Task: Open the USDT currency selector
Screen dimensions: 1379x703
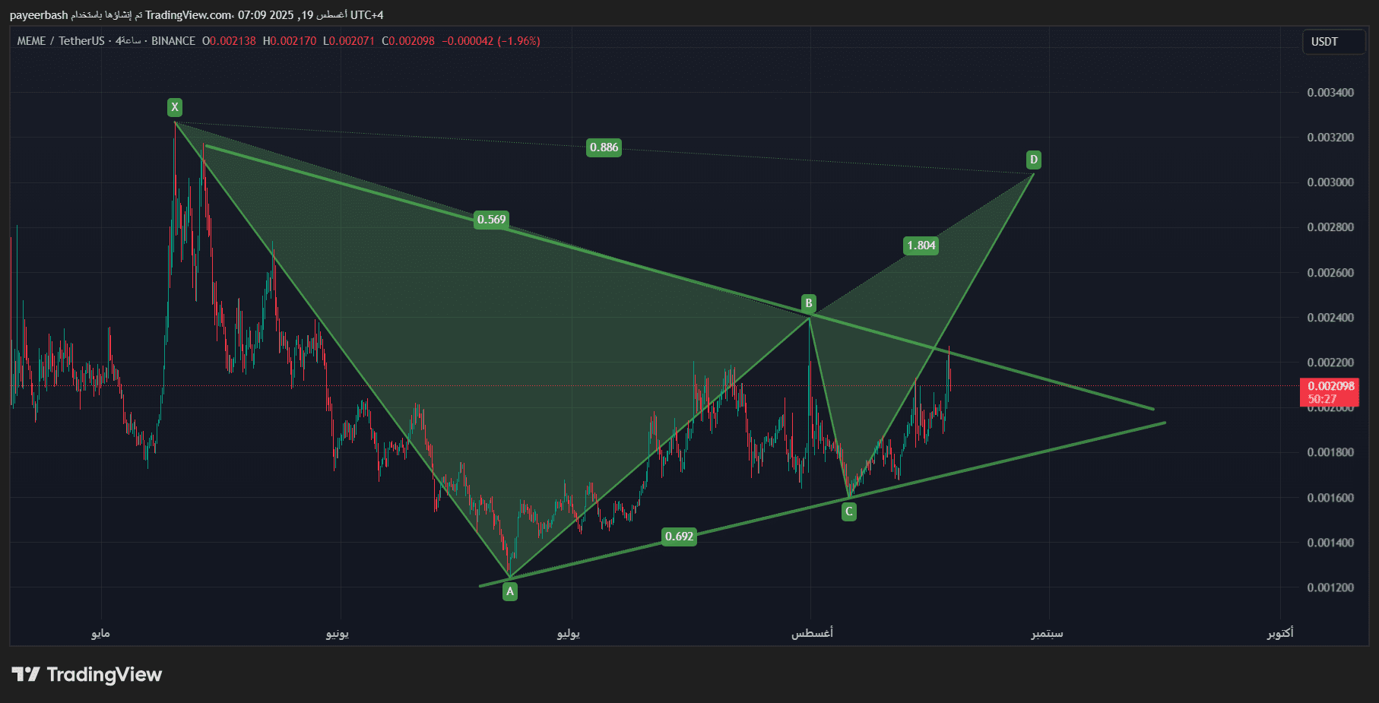Action: (1333, 42)
